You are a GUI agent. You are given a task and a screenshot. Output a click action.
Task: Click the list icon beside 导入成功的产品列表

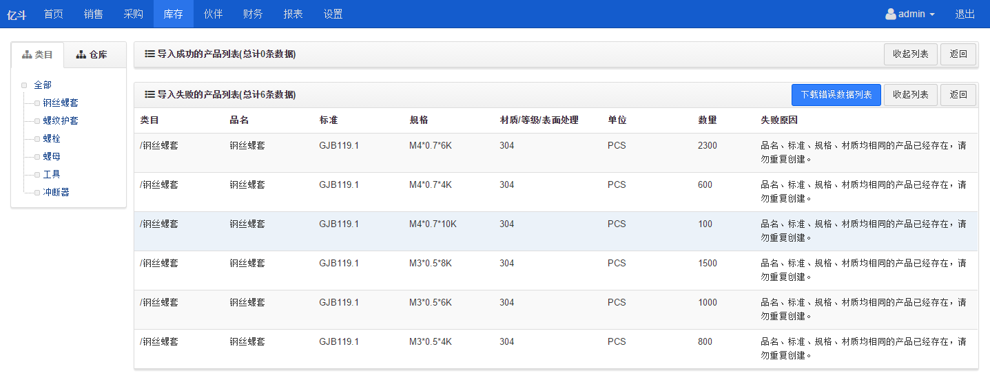149,54
